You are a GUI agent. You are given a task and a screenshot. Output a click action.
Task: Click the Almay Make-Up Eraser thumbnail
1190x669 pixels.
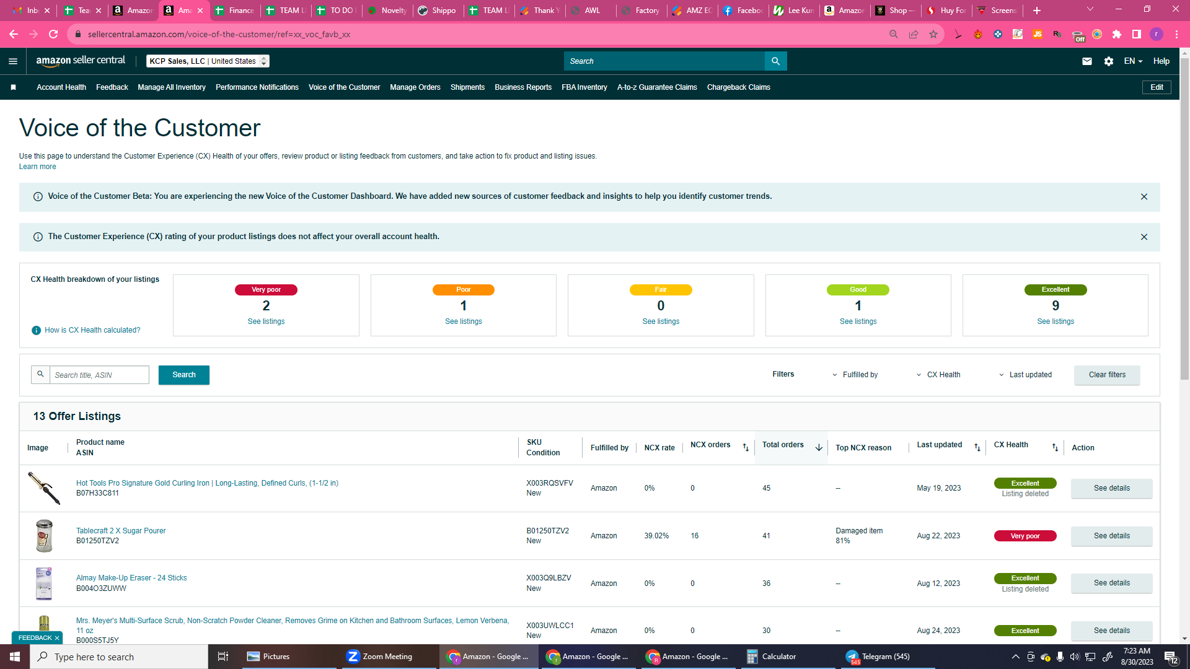pyautogui.click(x=44, y=584)
